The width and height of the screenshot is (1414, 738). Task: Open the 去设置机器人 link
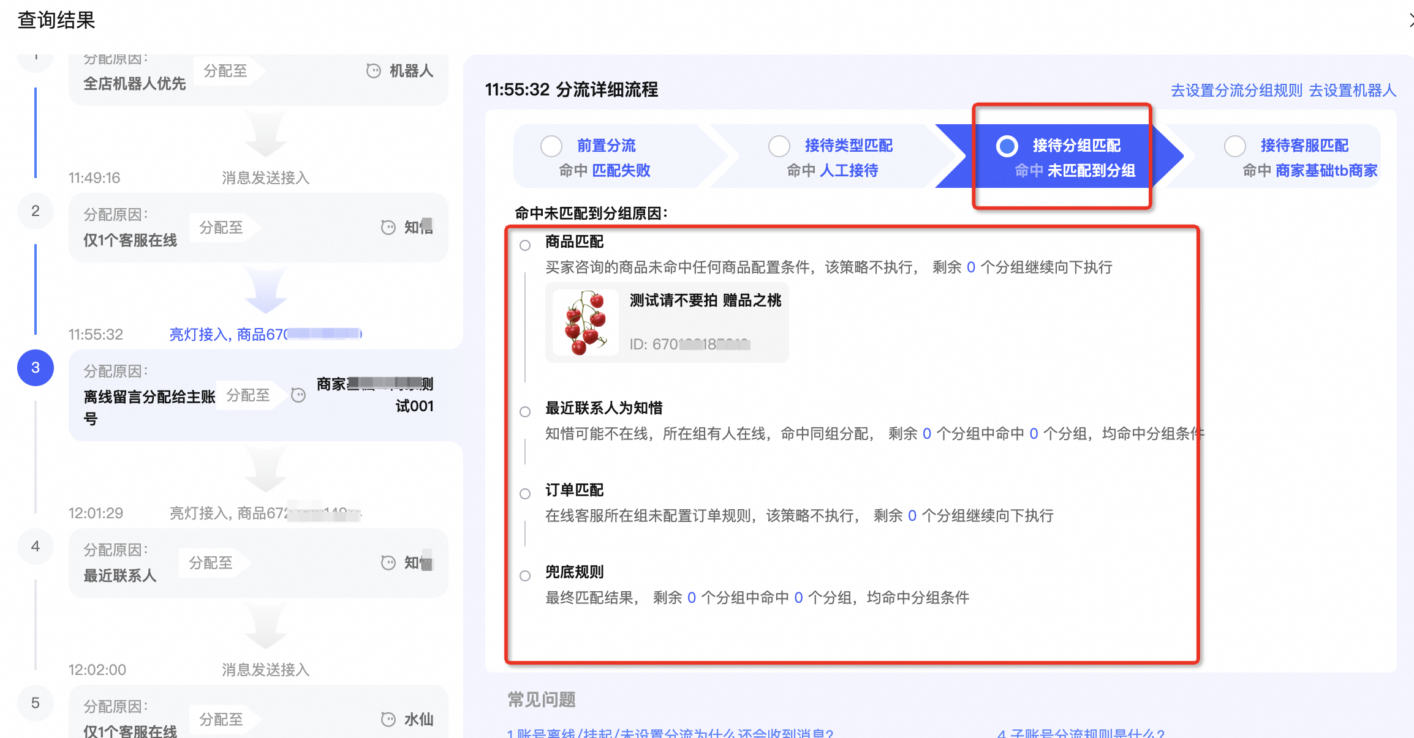pyautogui.click(x=1352, y=91)
